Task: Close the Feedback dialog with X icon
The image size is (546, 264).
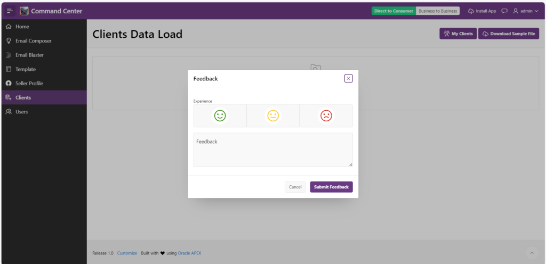Action: point(348,78)
